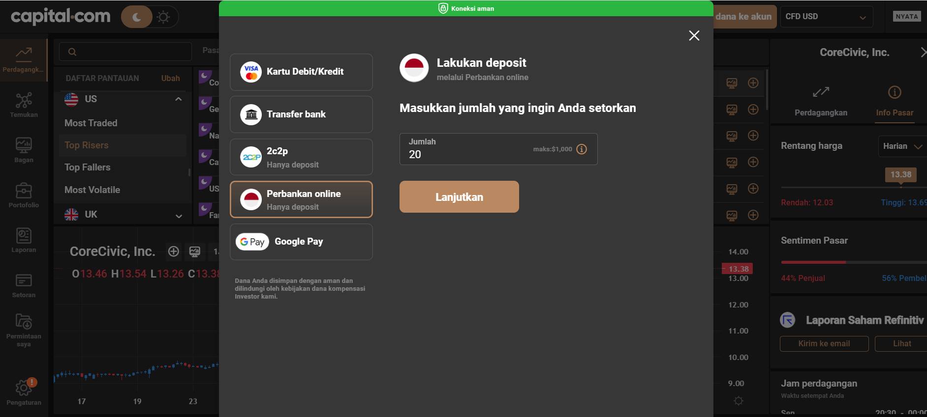Click the 13.38 price range marker
Screen dimensions: 927x417
click(900, 174)
